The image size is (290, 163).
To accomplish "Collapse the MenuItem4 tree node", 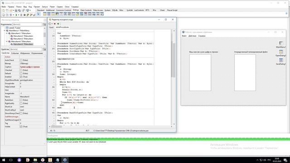I will coord(7,41).
